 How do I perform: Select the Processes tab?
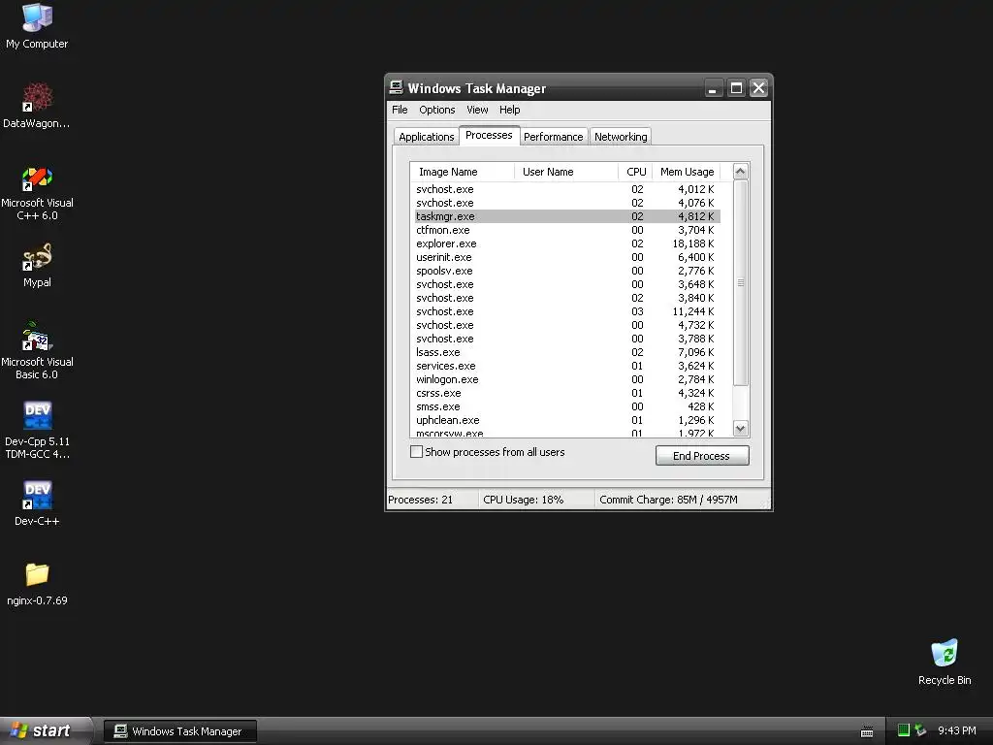coord(489,135)
